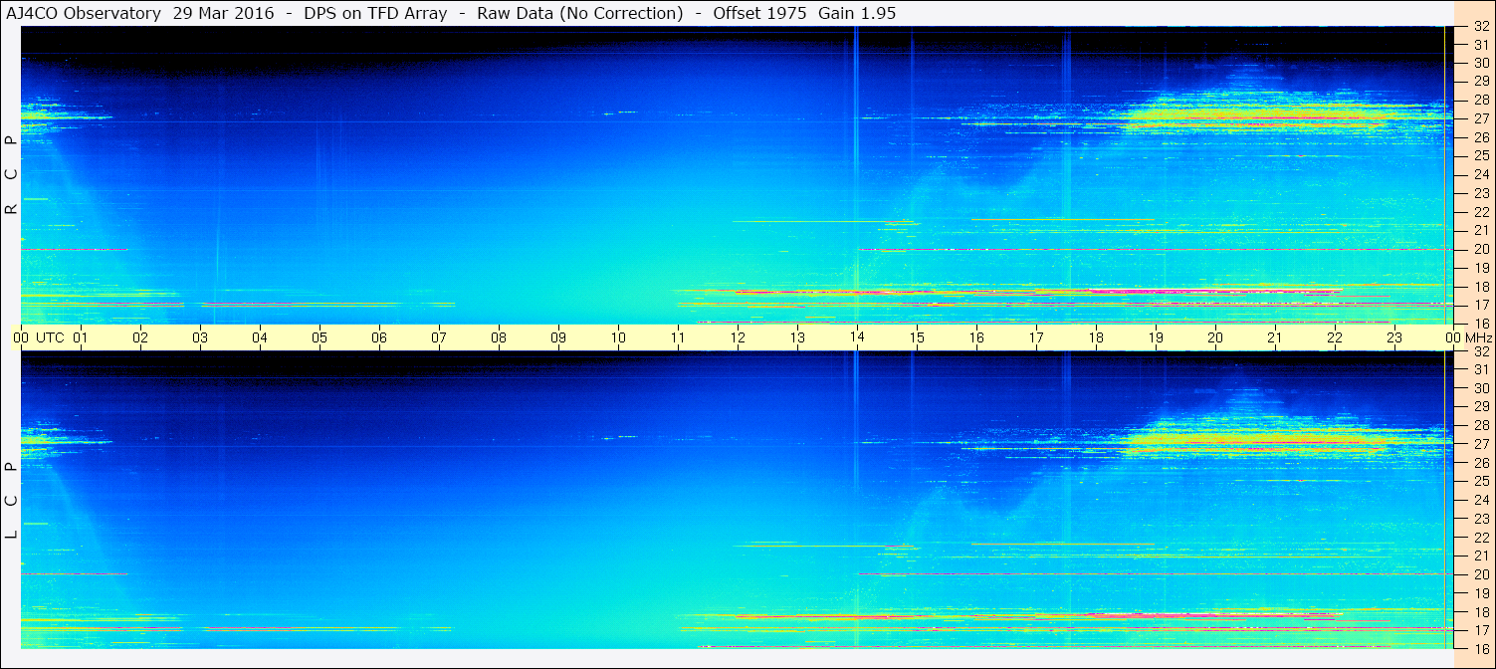Click the RCP panel vertical label
This screenshot has height=669, width=1496.
coord(12,175)
